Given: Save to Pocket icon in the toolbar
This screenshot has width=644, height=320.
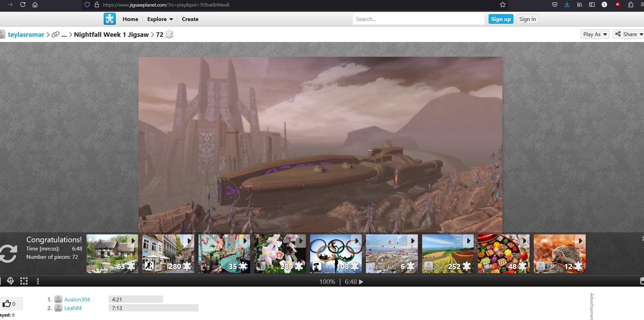Looking at the screenshot, I should (554, 5).
